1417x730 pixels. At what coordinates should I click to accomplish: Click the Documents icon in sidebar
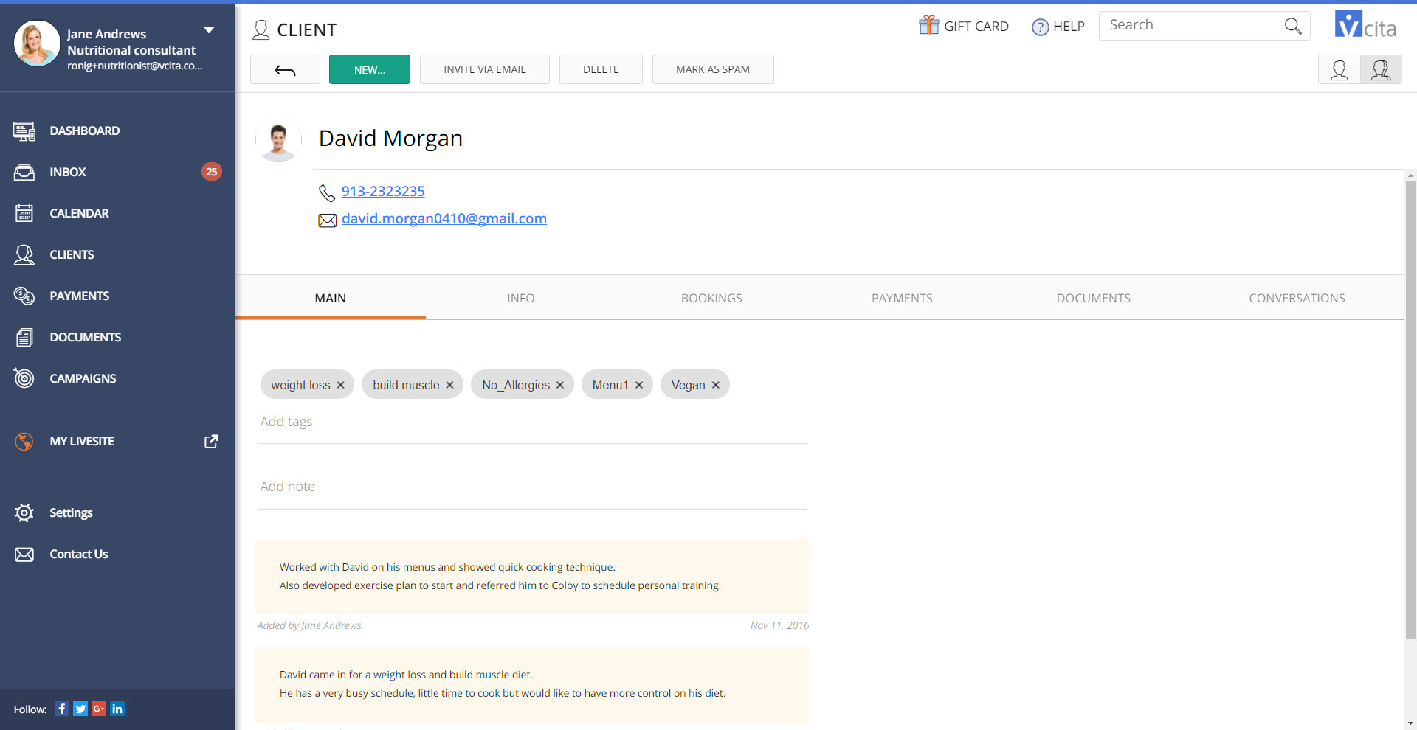point(24,338)
